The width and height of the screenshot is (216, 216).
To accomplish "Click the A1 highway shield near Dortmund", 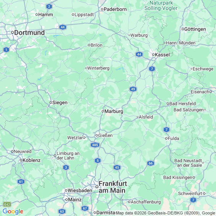I will [x=6, y=50].
